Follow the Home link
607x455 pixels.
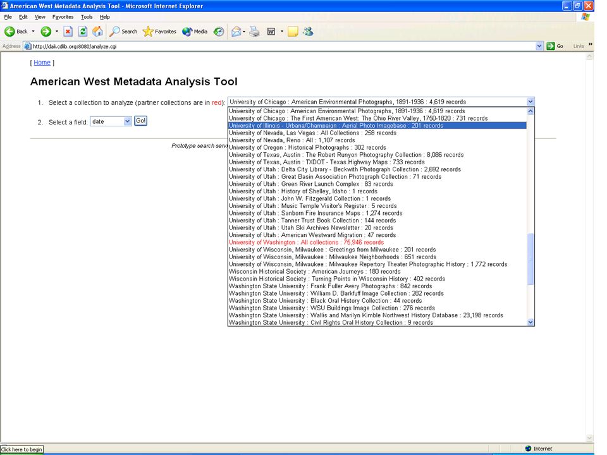pyautogui.click(x=42, y=63)
